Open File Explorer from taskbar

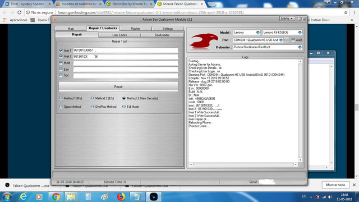tap(71, 197)
